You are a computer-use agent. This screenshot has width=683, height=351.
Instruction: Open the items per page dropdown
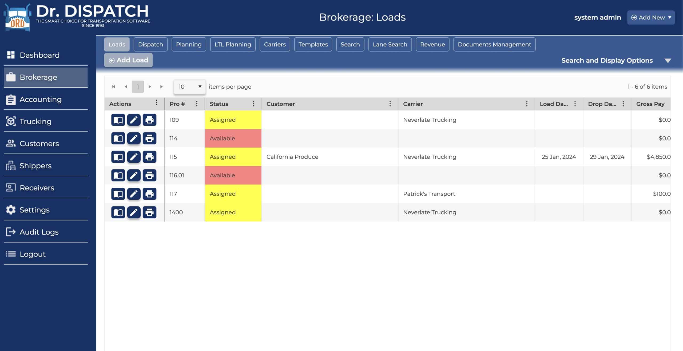tap(189, 87)
